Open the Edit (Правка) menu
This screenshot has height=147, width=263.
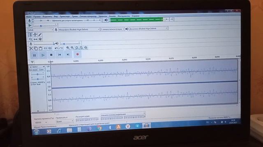[37, 17]
